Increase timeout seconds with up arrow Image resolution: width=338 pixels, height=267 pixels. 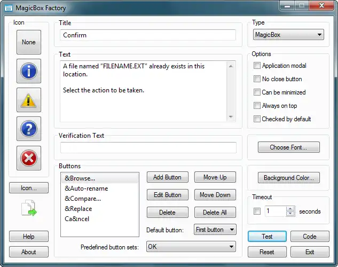(x=290, y=209)
